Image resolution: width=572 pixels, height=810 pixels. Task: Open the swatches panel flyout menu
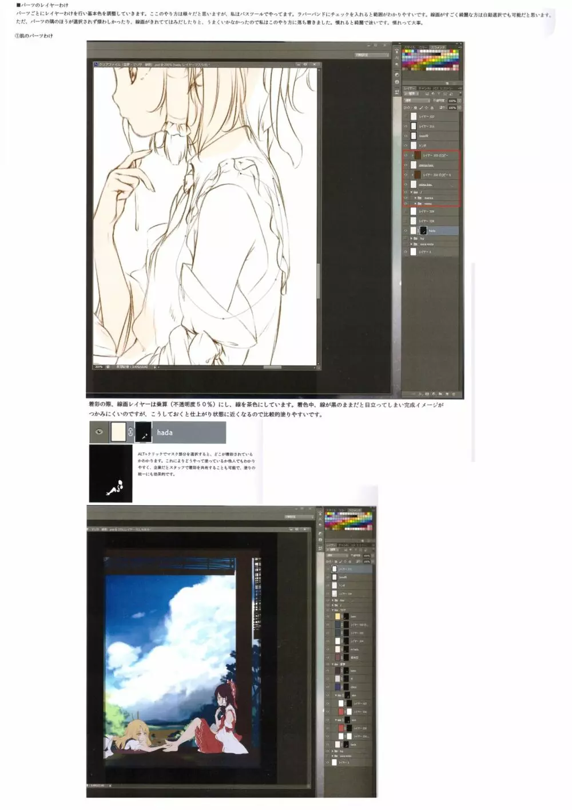(x=460, y=48)
